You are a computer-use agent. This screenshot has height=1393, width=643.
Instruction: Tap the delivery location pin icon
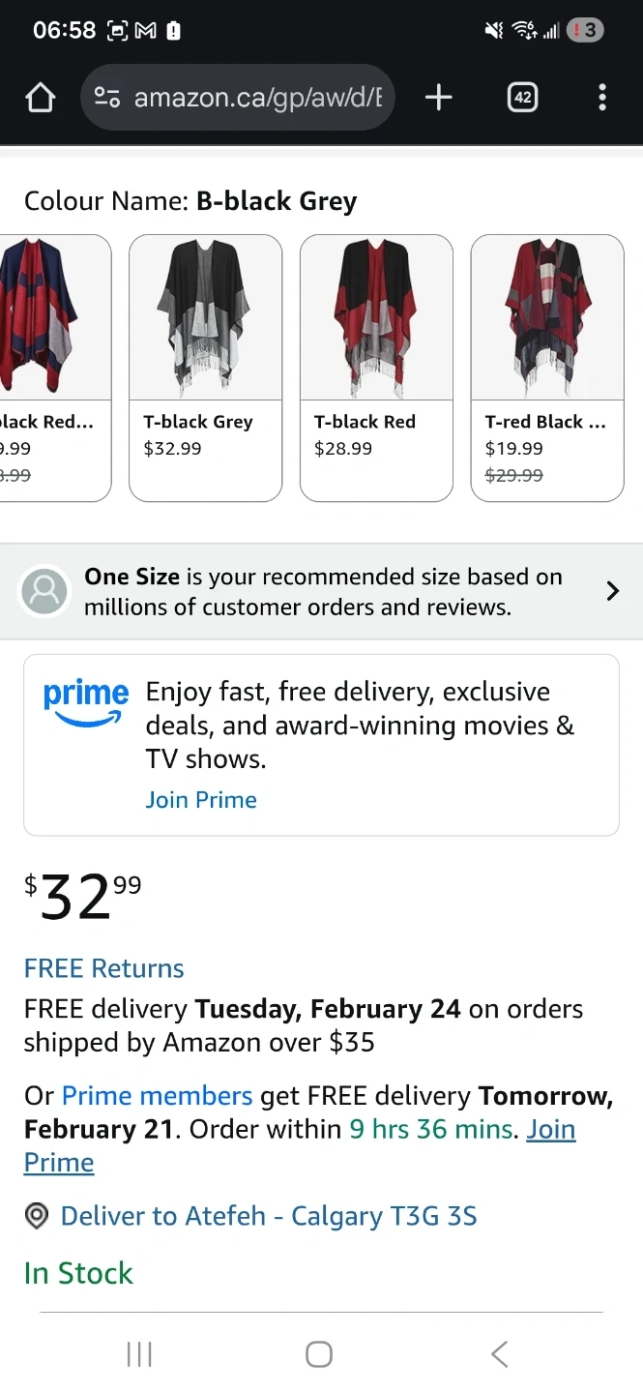click(37, 1217)
